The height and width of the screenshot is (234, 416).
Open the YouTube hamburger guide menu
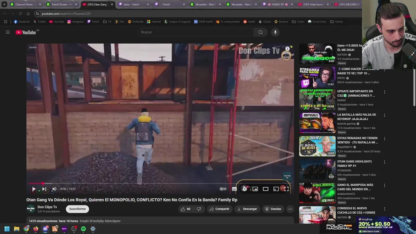pyautogui.click(x=8, y=32)
